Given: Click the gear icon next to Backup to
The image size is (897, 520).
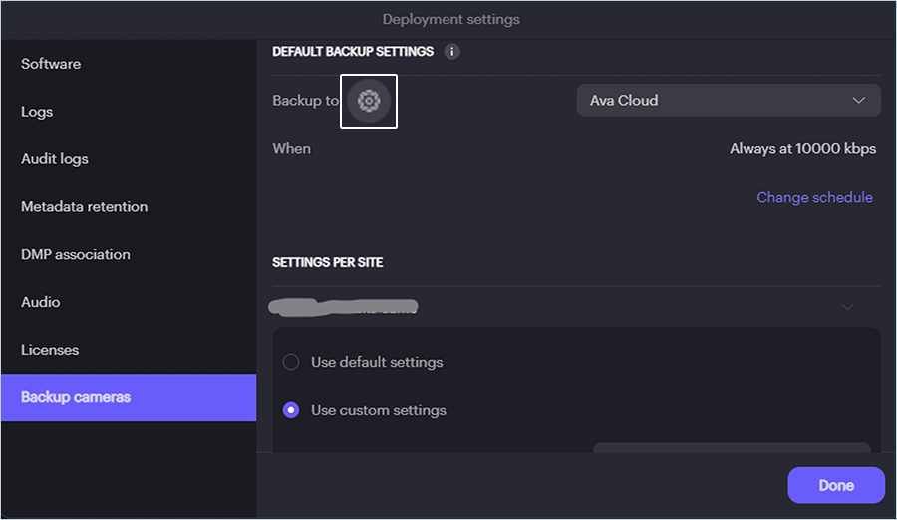Looking at the screenshot, I should 369,100.
